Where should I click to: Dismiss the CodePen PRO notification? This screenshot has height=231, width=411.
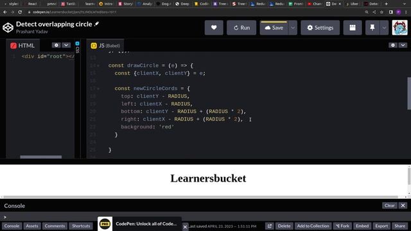point(185,227)
